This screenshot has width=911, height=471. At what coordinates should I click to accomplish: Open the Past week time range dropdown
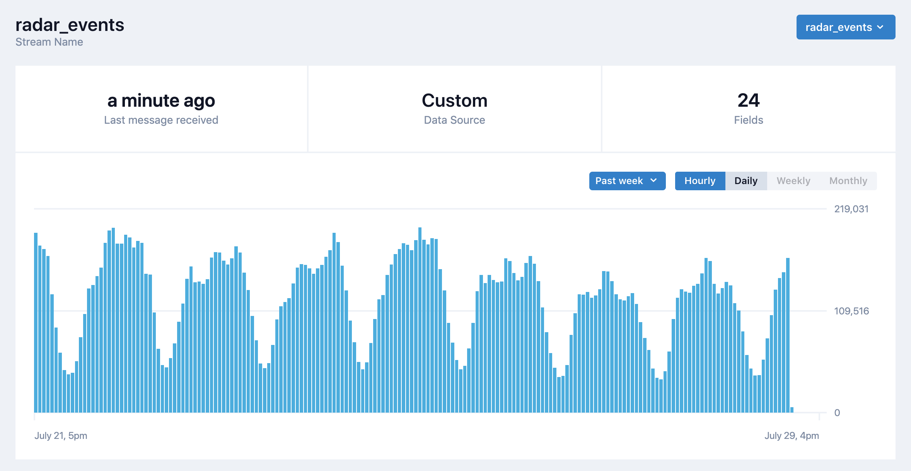tap(627, 181)
